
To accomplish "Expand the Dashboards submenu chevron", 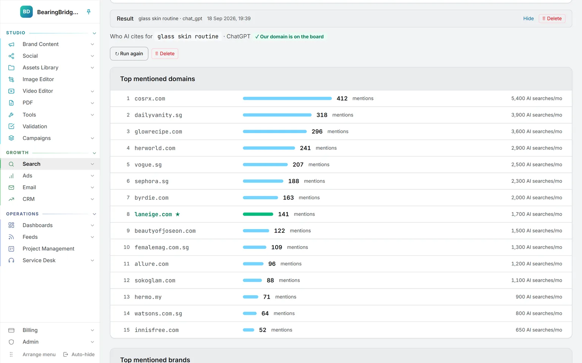I will click(92, 225).
